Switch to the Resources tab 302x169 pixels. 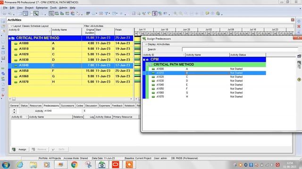coord(36,106)
